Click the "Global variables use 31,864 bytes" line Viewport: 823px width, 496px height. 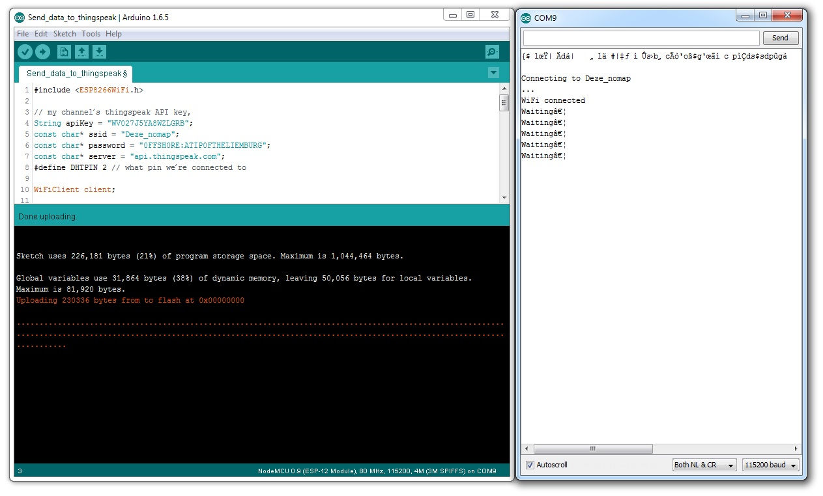(244, 278)
